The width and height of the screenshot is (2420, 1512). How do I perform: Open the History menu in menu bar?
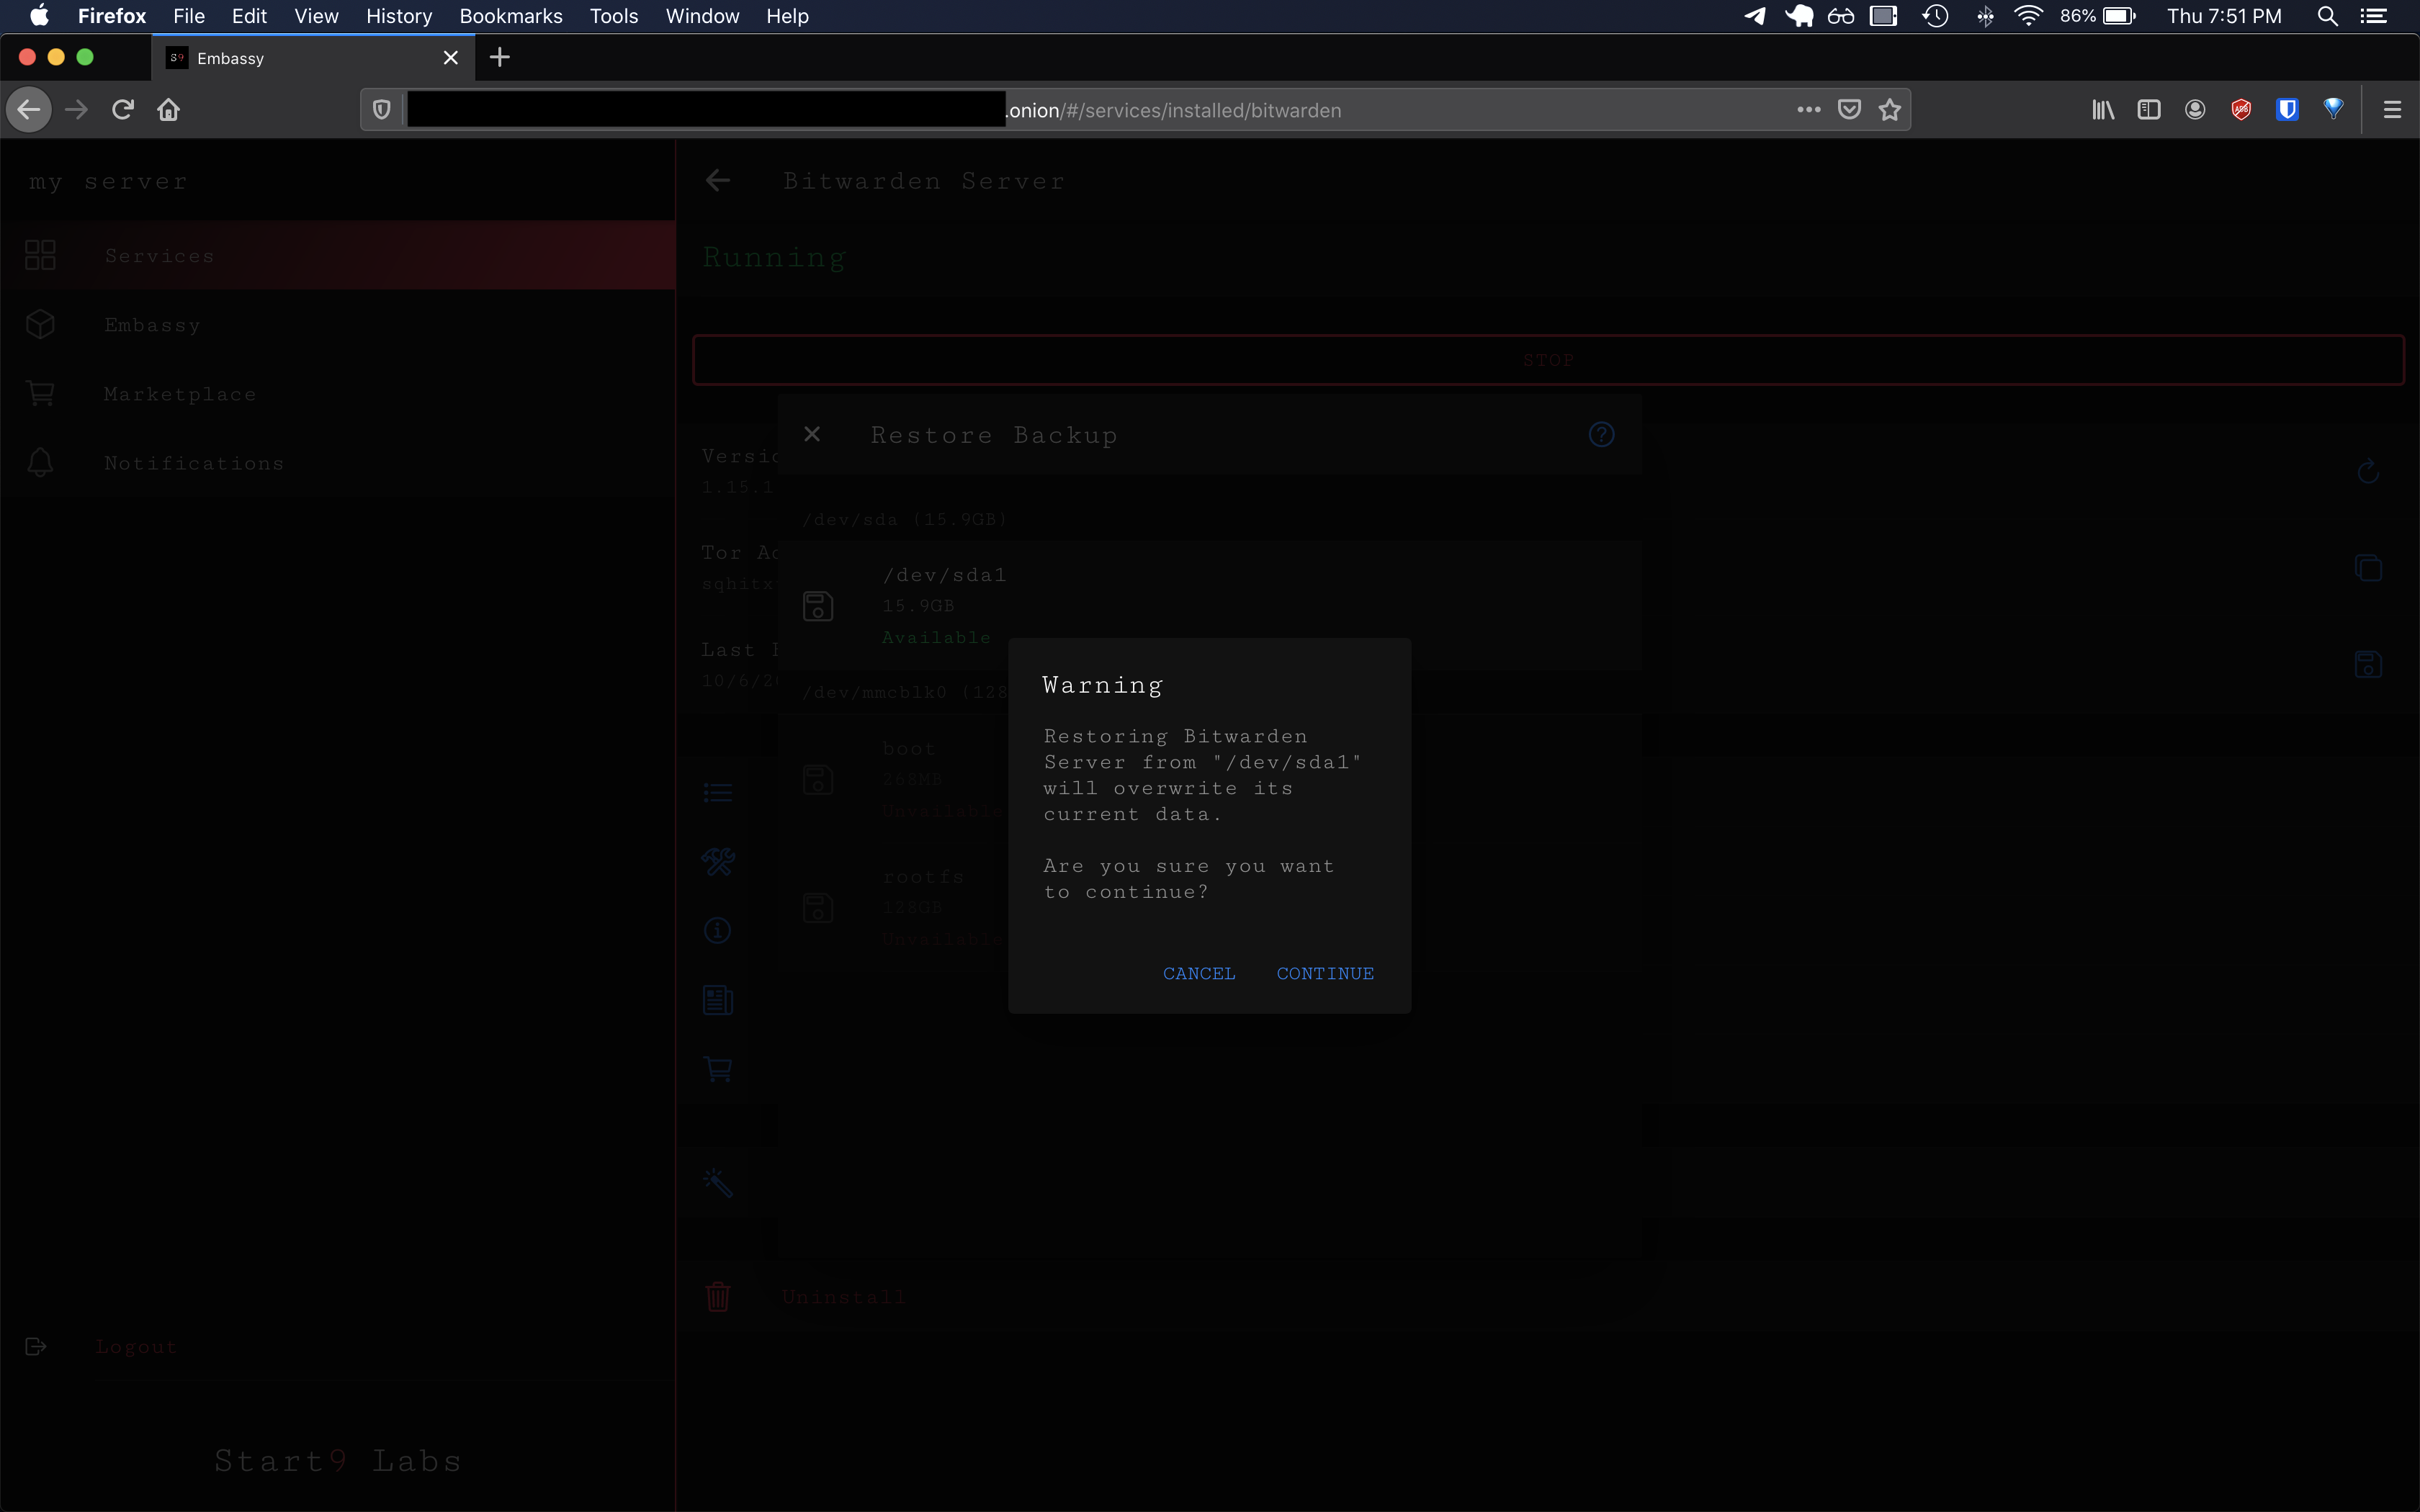click(398, 16)
